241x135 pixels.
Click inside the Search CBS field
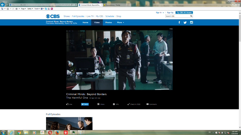(x=177, y=16)
